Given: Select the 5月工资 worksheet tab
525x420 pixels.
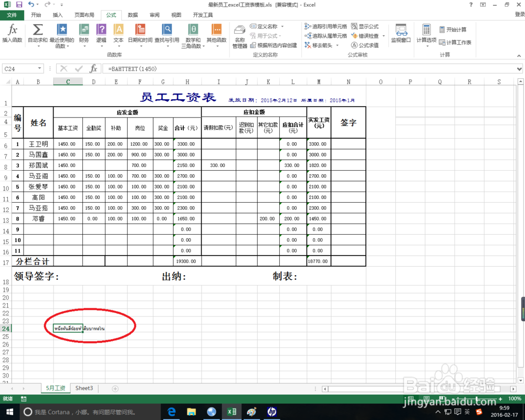Looking at the screenshot, I should pyautogui.click(x=56, y=388).
